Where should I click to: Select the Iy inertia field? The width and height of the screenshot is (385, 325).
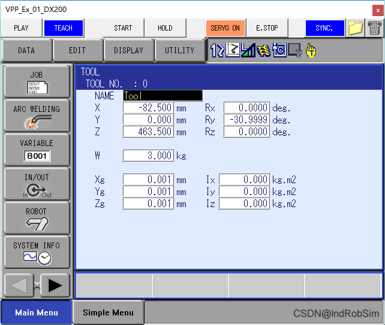pyautogui.click(x=244, y=192)
